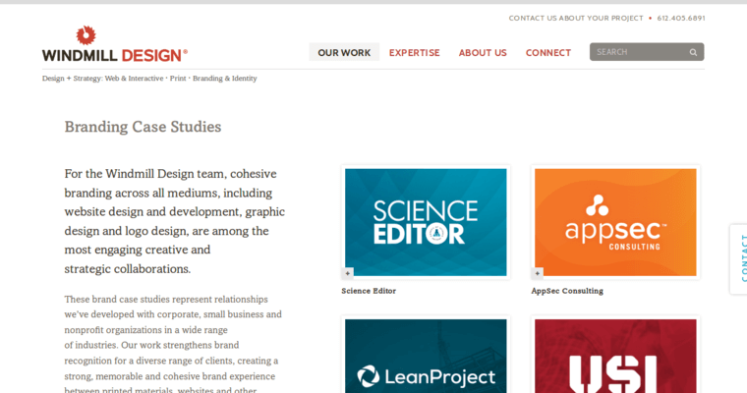Select the About Us menu item

[x=483, y=53]
